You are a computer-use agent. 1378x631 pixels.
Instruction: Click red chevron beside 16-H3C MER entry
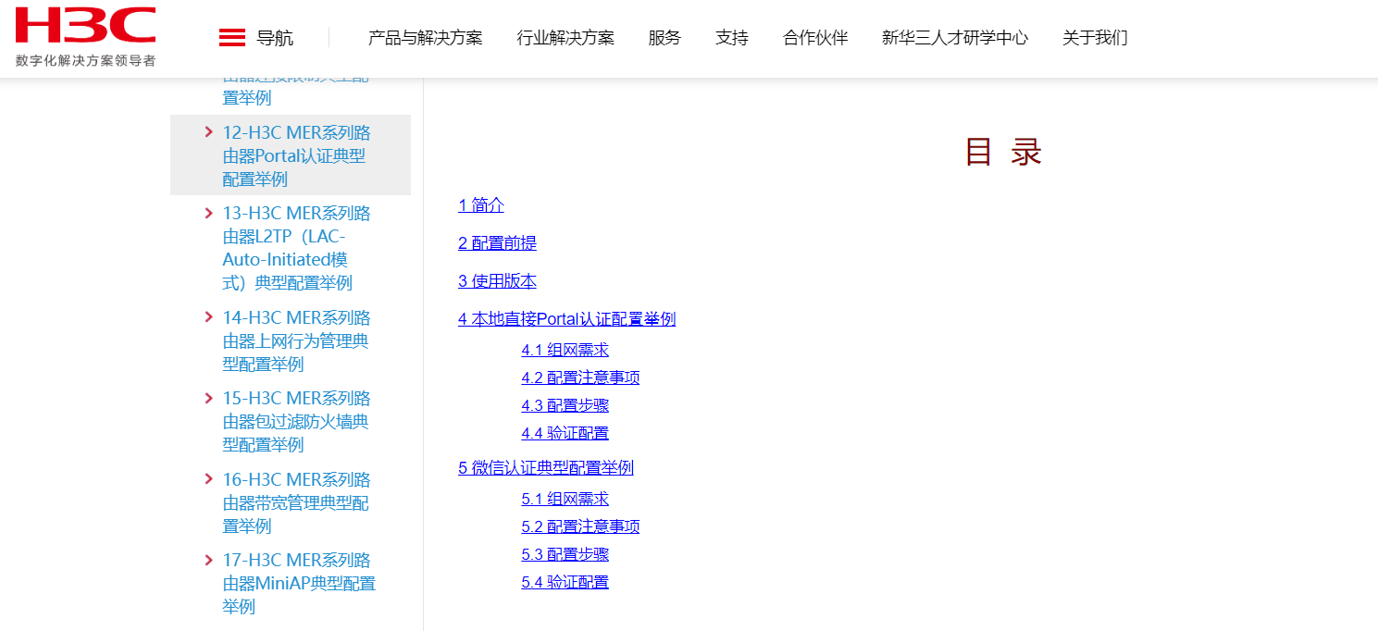(209, 479)
